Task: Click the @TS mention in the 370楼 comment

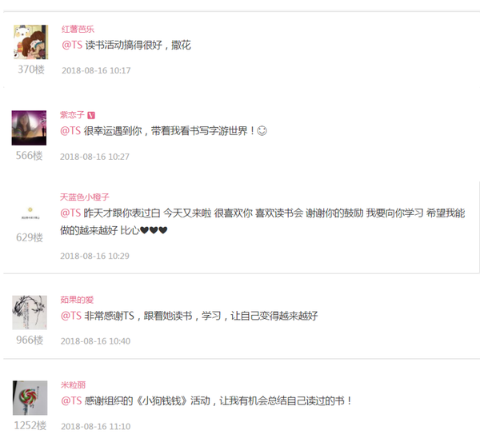Action: pyautogui.click(x=72, y=45)
